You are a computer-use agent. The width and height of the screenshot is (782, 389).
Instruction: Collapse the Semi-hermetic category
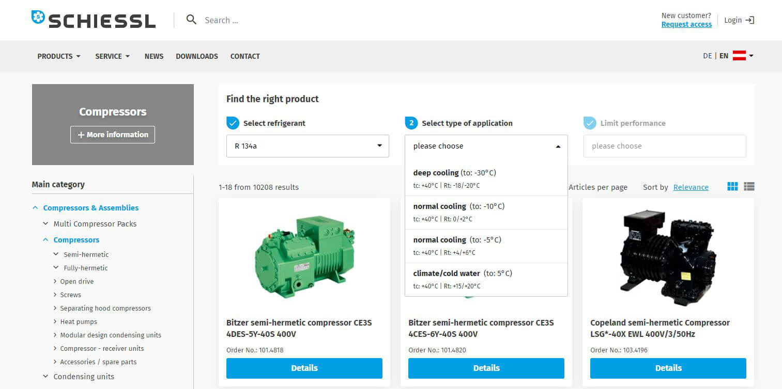pos(56,254)
